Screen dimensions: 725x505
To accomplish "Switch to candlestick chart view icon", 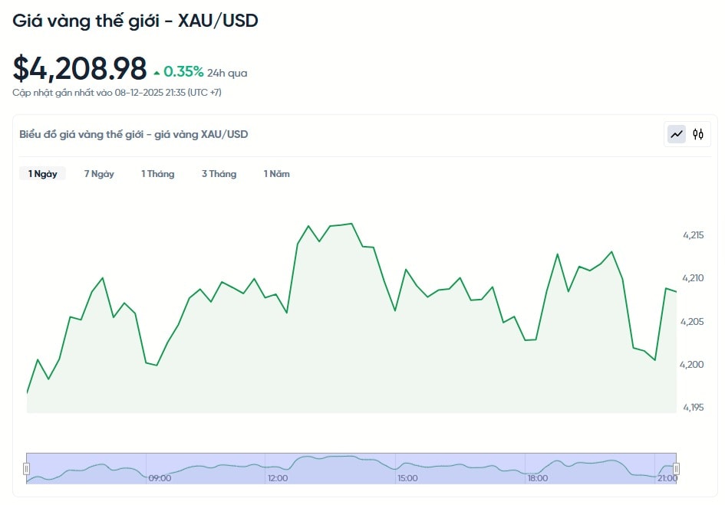I will coord(697,134).
